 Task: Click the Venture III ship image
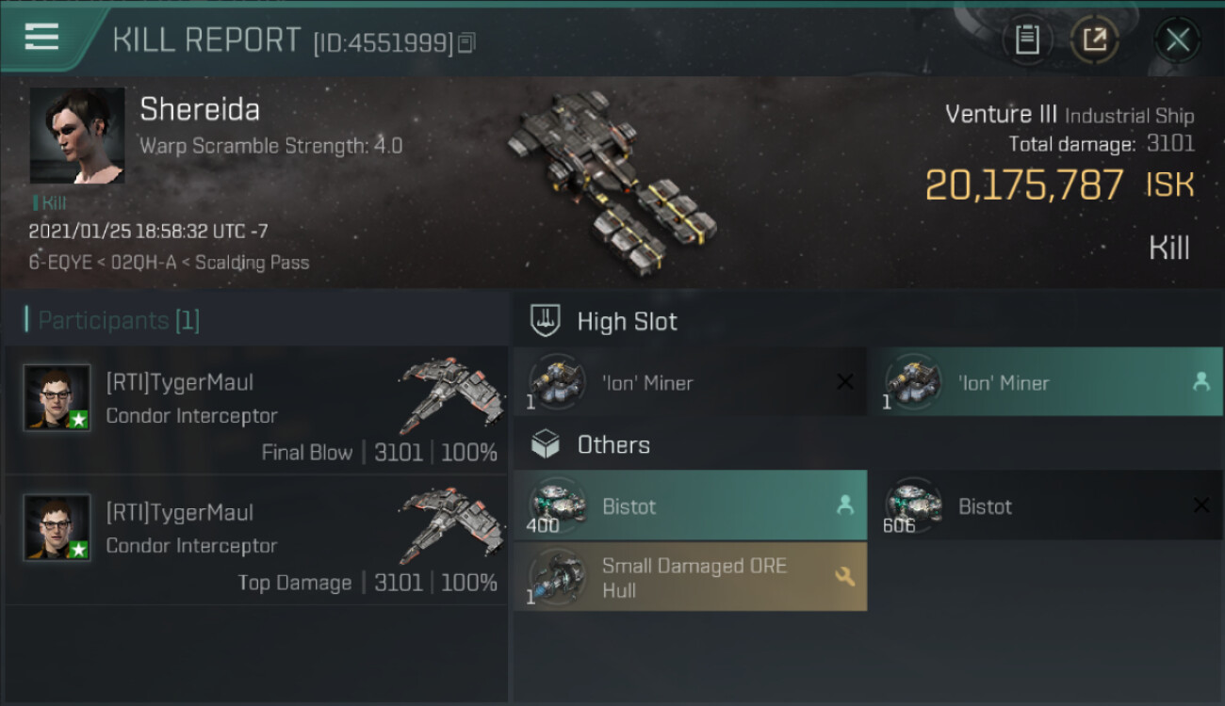click(x=612, y=178)
